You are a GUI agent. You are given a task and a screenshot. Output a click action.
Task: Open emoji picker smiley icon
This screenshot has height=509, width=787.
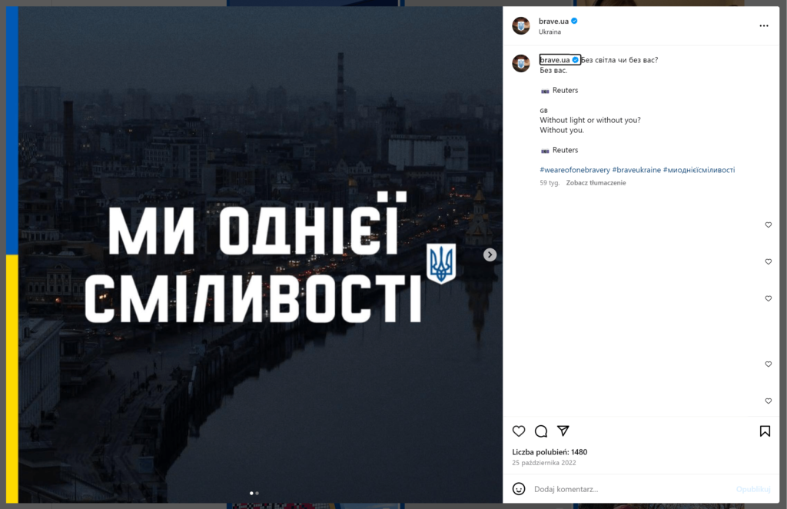(x=519, y=488)
